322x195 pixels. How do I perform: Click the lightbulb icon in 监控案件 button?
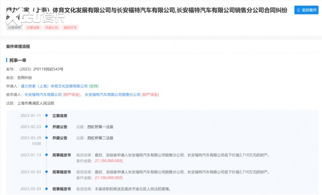[298, 10]
